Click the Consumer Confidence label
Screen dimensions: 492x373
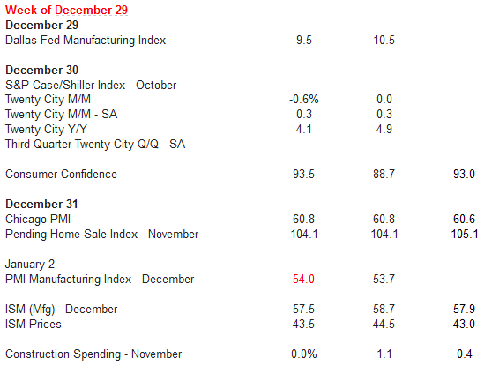coord(61,174)
